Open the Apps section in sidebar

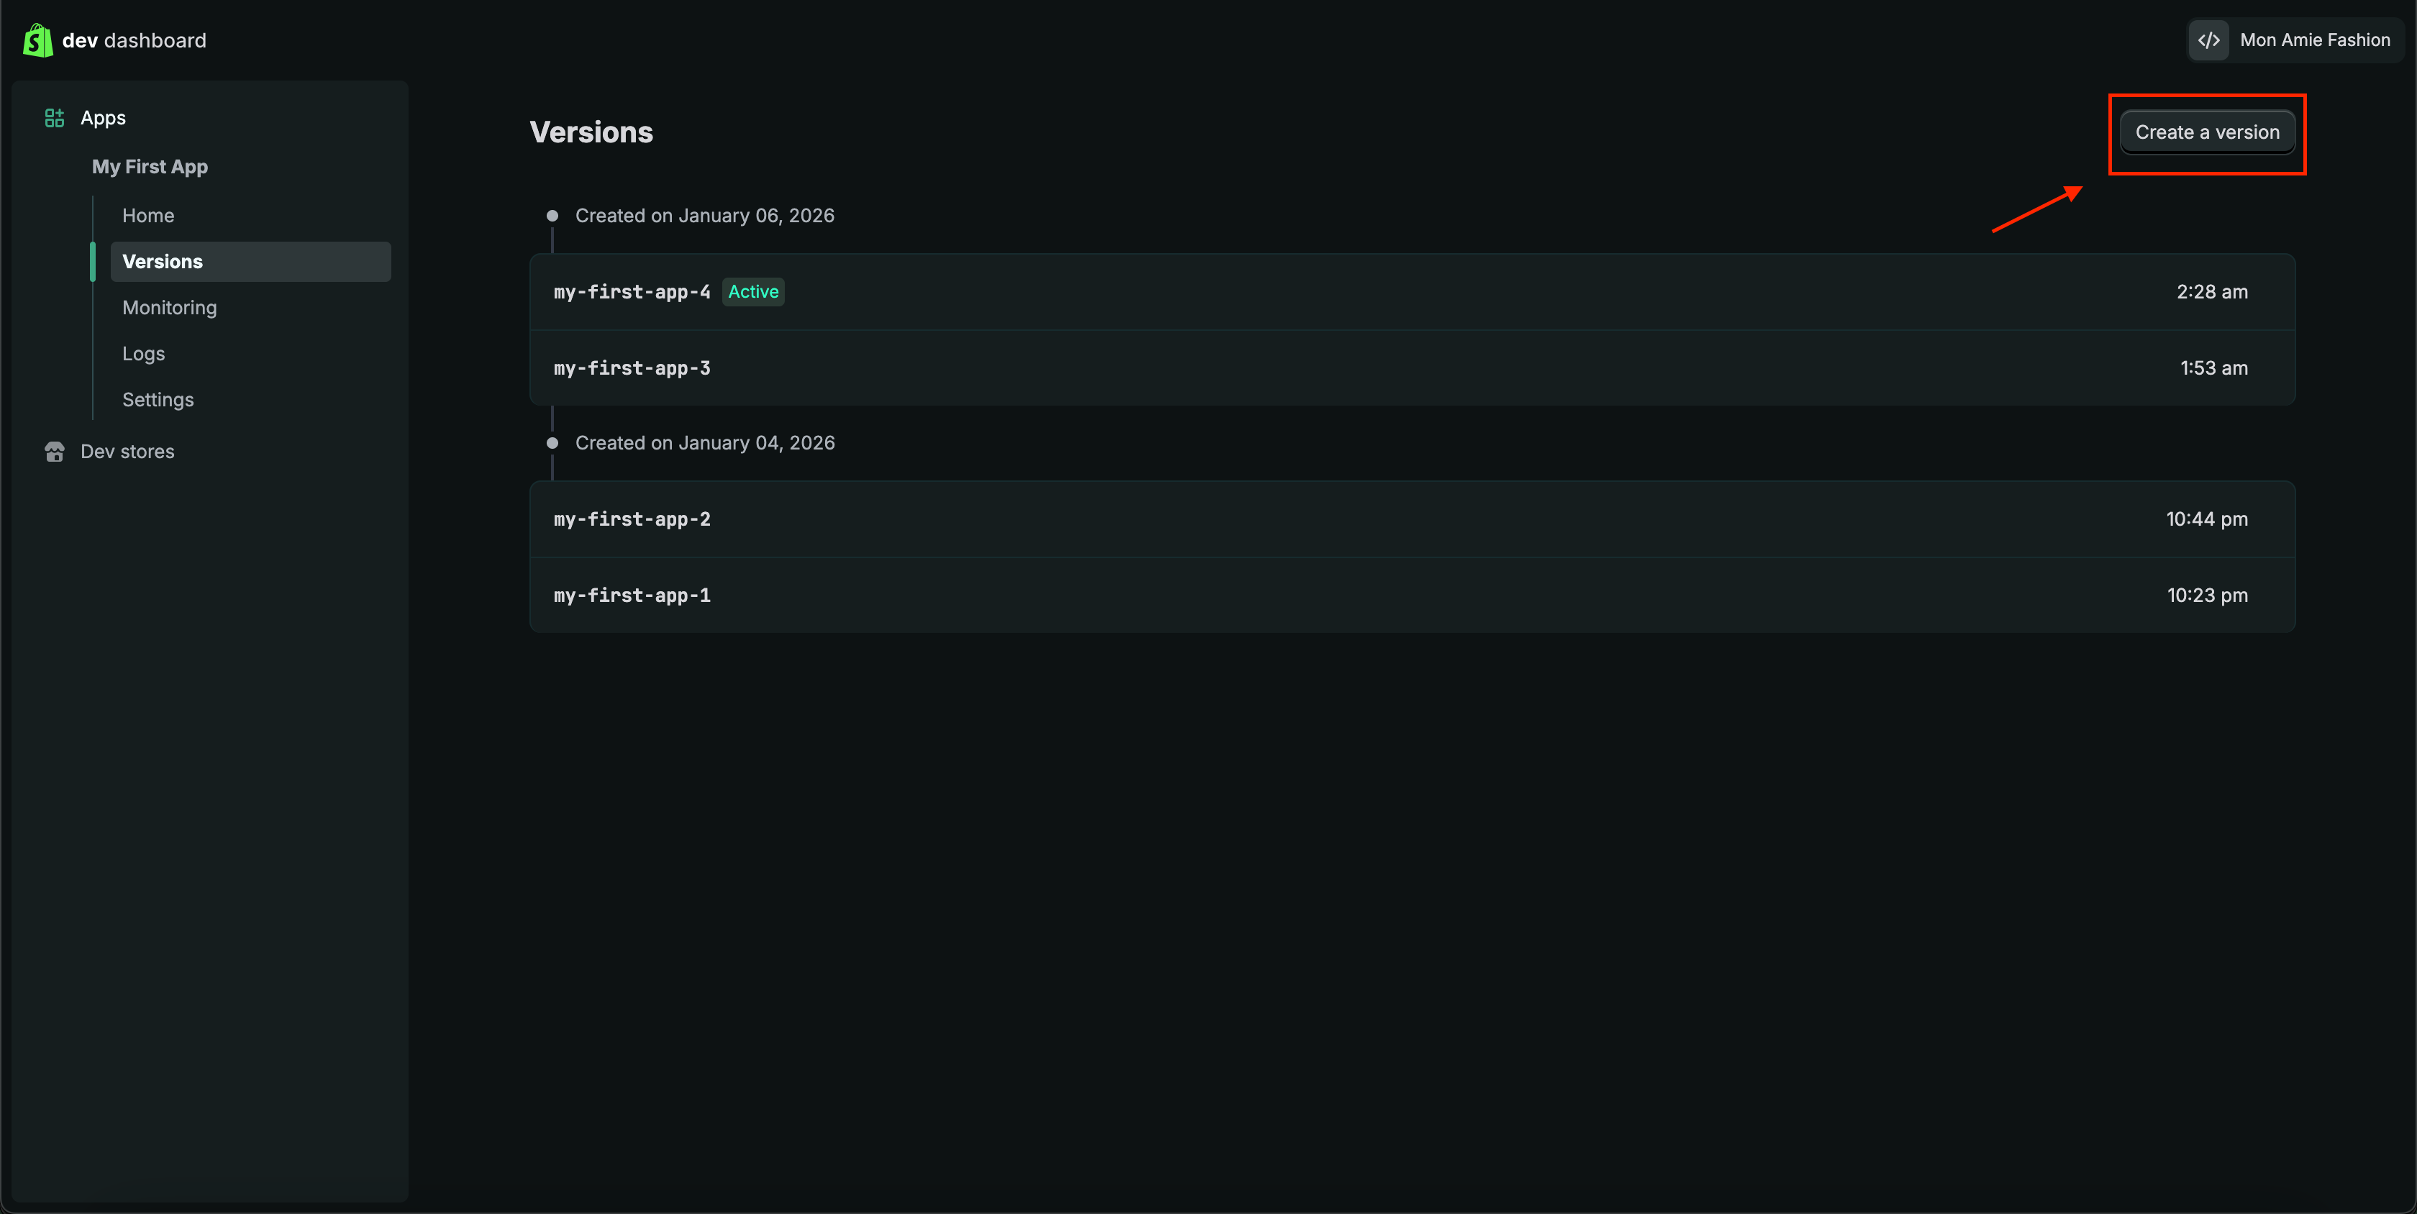pyautogui.click(x=103, y=118)
